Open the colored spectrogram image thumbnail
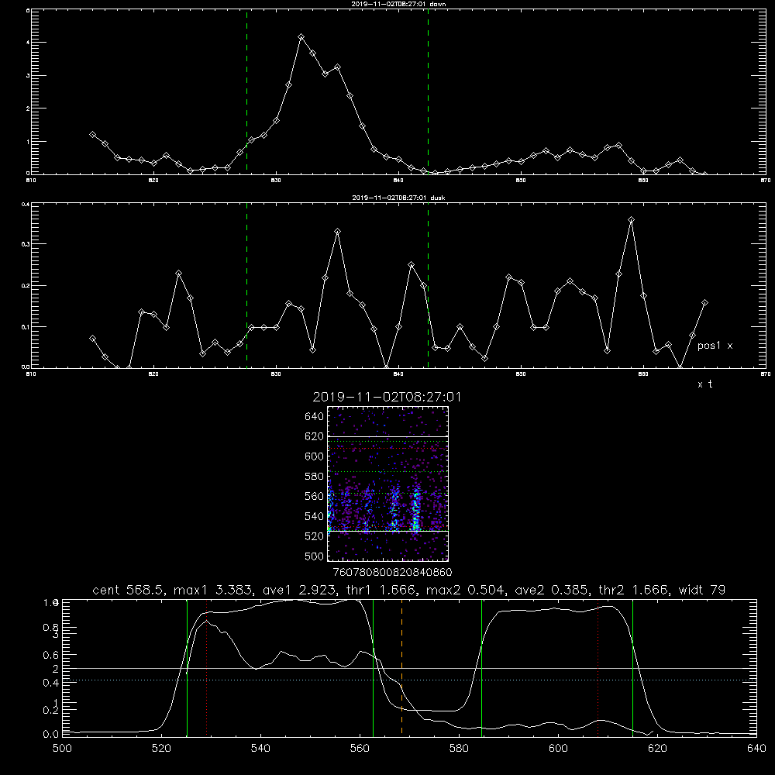The image size is (775, 775). click(x=388, y=484)
